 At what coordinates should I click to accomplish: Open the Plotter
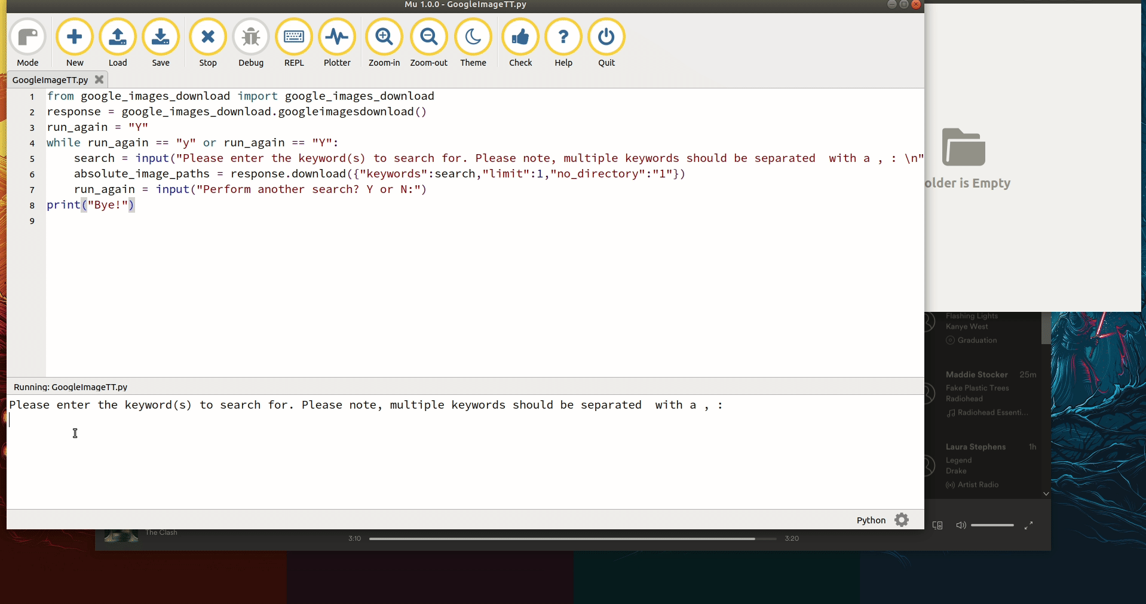(337, 42)
